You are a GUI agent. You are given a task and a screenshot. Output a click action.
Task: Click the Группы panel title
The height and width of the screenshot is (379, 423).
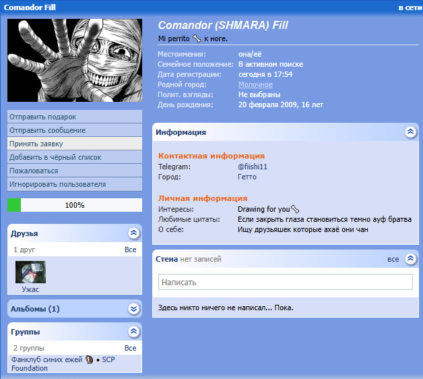click(26, 332)
